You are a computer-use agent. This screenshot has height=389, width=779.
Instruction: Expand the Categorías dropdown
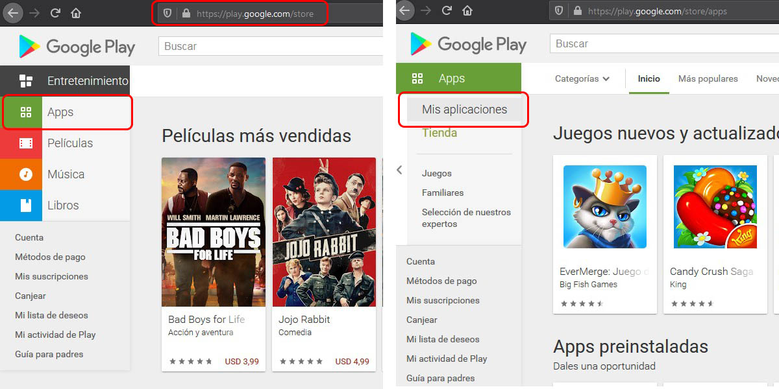(582, 78)
